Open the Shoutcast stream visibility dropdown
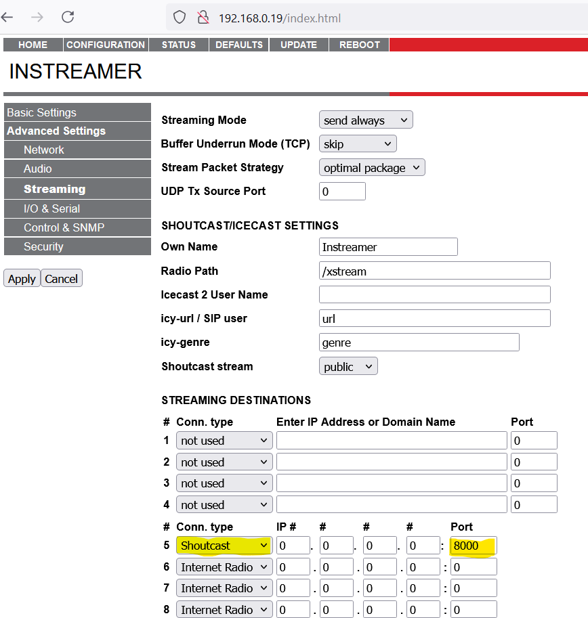The height and width of the screenshot is (618, 588). tap(348, 366)
